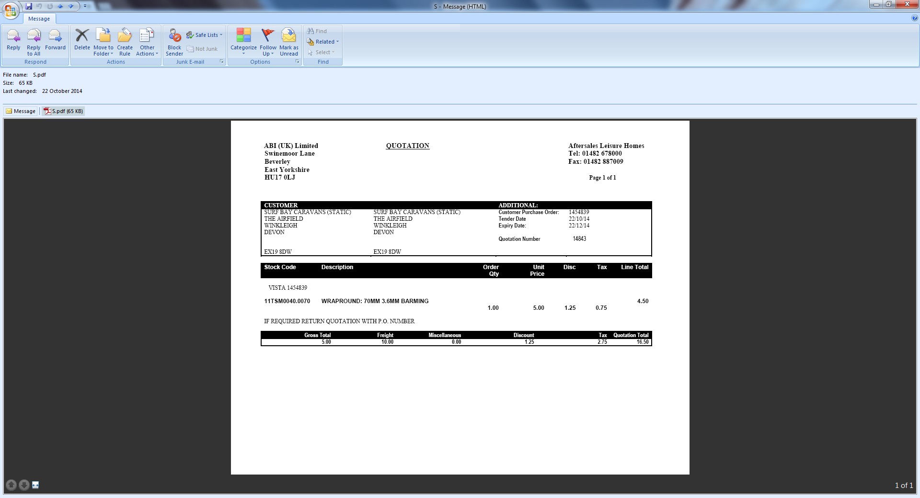Open the Safe Lists dropdown
Screen dimensions: 920x498
point(205,35)
